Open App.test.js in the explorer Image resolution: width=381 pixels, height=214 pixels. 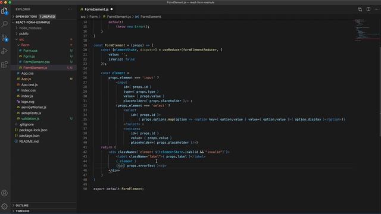click(29, 84)
